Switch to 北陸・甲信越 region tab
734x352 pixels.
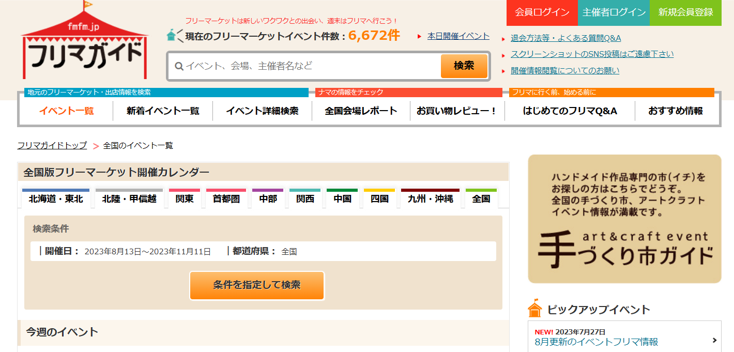point(129,198)
